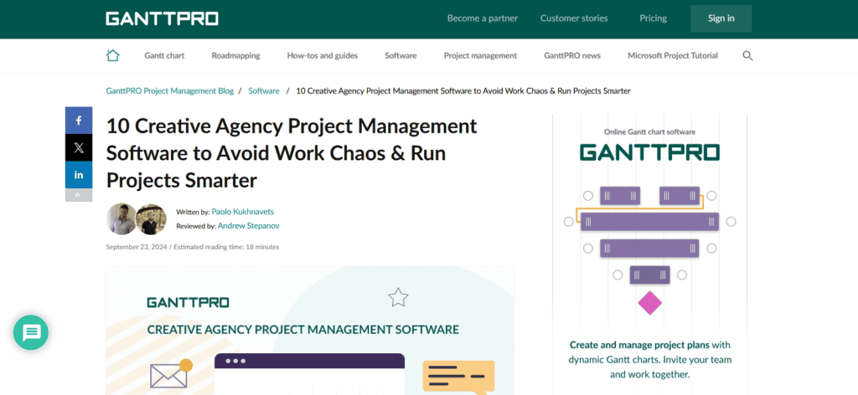Open reviewer Andrew Stepanov profile link
Screen dimensions: 858x395
(x=248, y=225)
